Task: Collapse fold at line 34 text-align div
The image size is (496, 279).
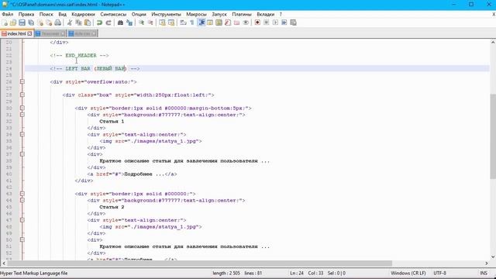Action: 22,134
